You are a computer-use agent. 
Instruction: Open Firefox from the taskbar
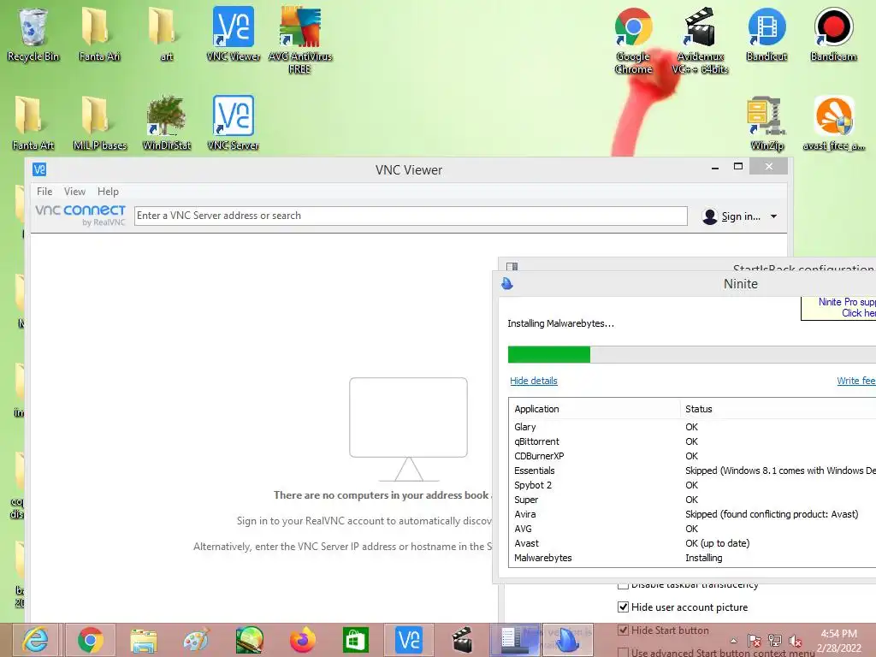coord(302,640)
